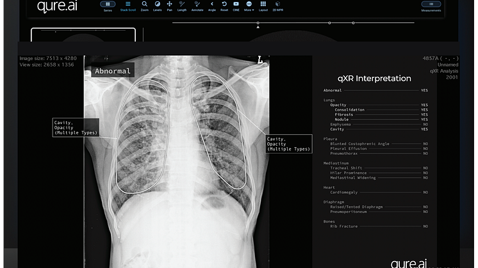Click the Reset view icon

pyautogui.click(x=224, y=6)
